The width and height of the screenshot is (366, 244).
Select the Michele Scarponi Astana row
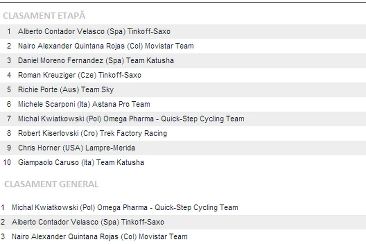point(84,104)
